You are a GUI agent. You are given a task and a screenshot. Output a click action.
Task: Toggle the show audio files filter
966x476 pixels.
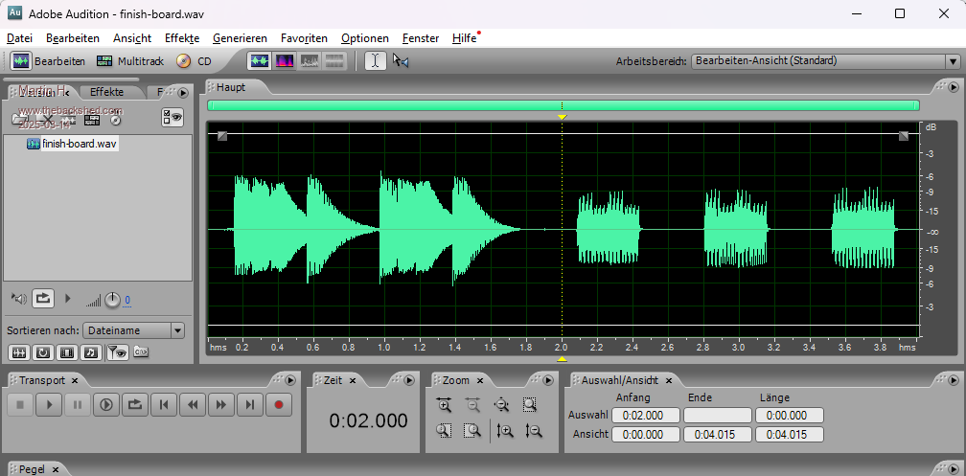tap(18, 352)
